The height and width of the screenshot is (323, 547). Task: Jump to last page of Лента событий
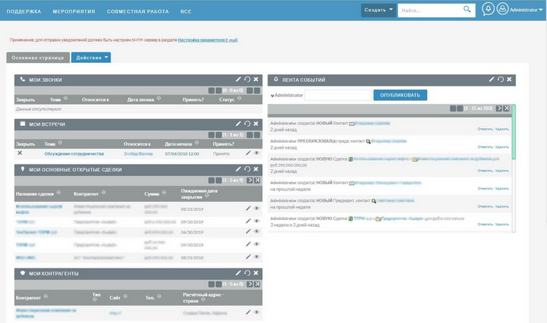coord(507,108)
